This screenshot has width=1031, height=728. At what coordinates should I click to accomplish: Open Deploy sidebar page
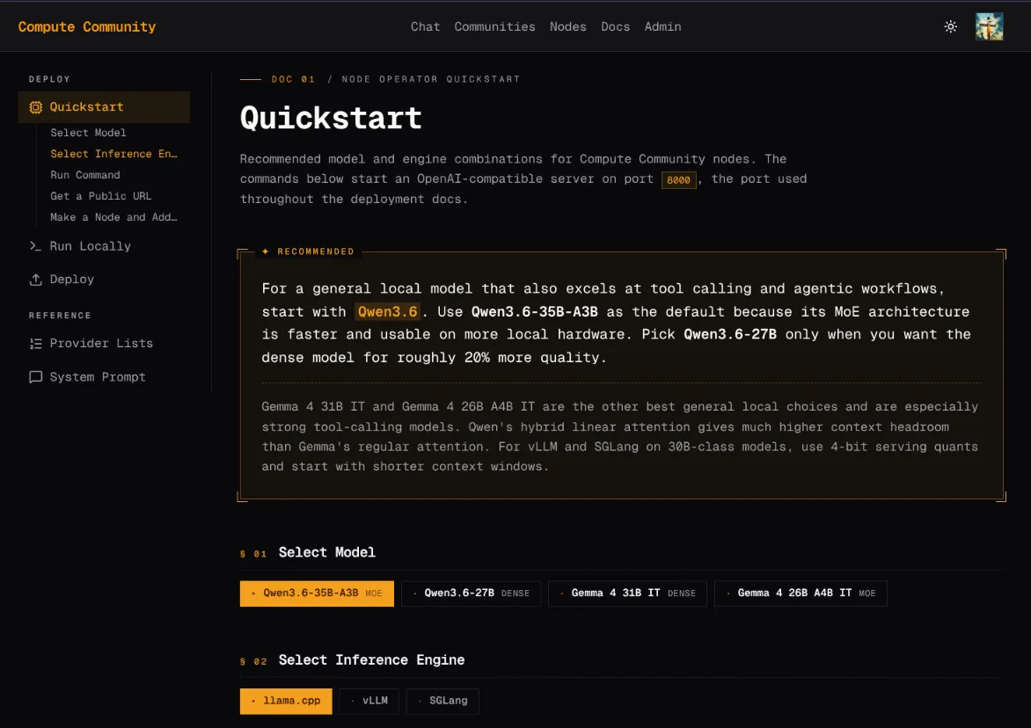coord(71,280)
